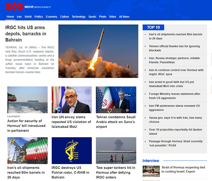The image size is (212, 181).
Task: Open the TOP 10 section header
Action: point(153,27)
